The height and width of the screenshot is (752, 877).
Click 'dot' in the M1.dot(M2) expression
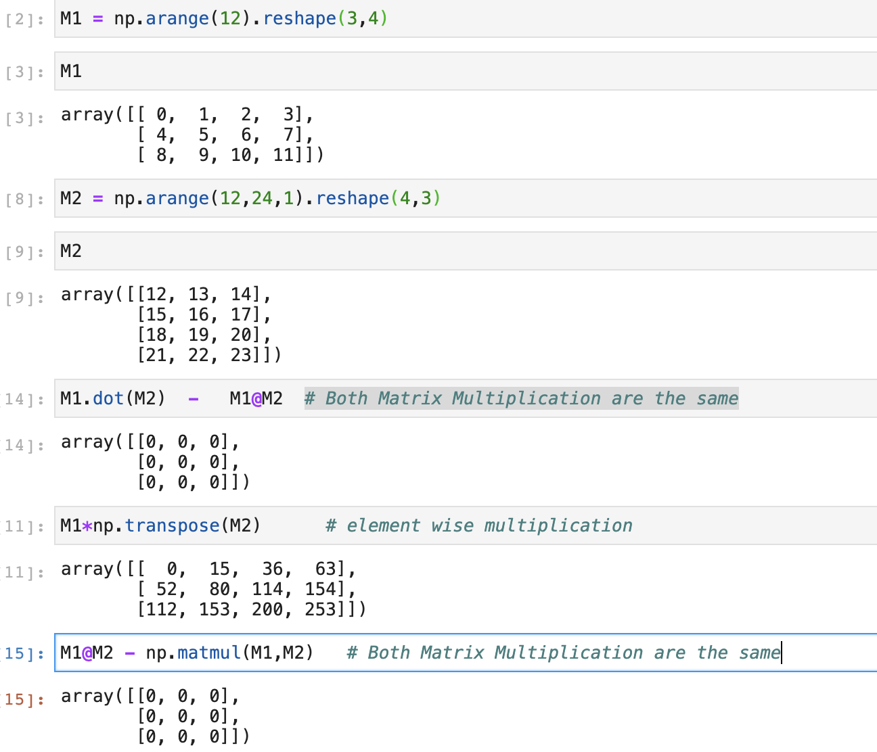(108, 398)
